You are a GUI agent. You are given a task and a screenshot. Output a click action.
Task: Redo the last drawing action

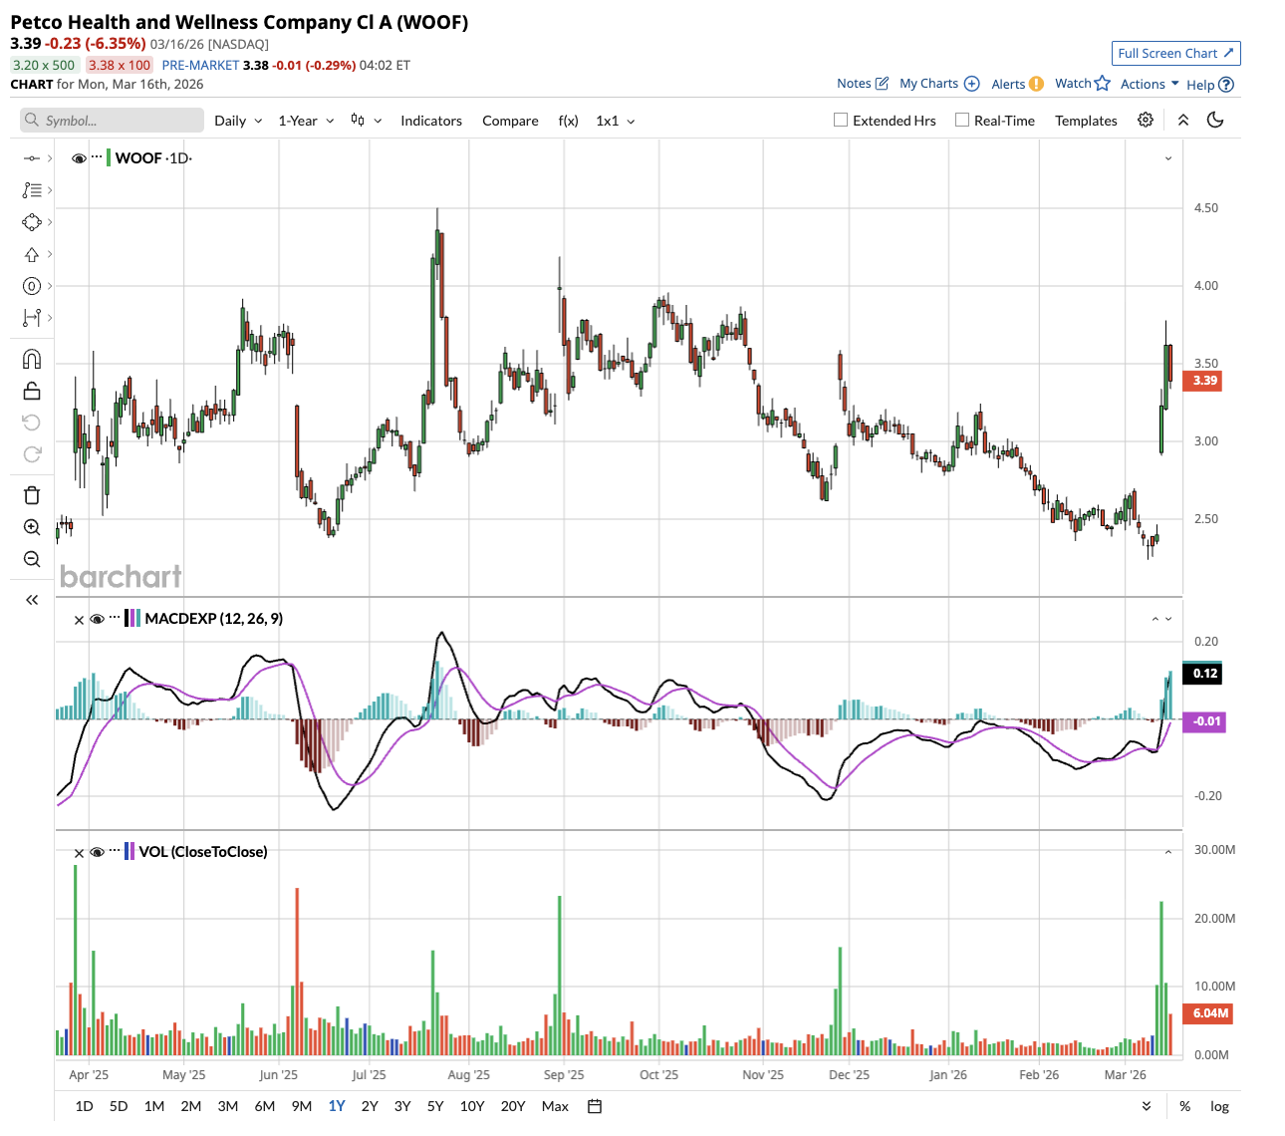coord(32,454)
